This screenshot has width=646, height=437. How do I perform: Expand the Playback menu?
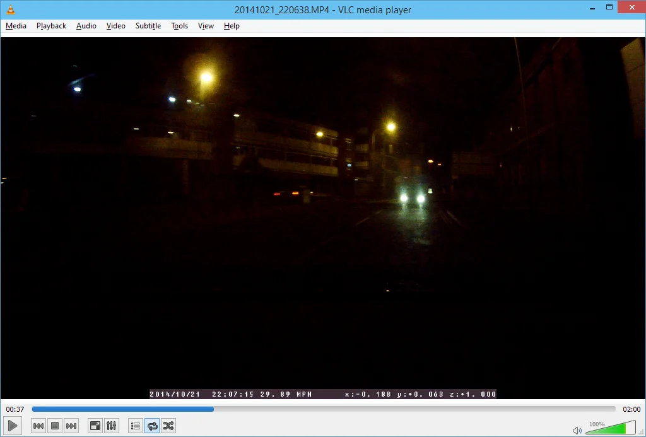52,26
